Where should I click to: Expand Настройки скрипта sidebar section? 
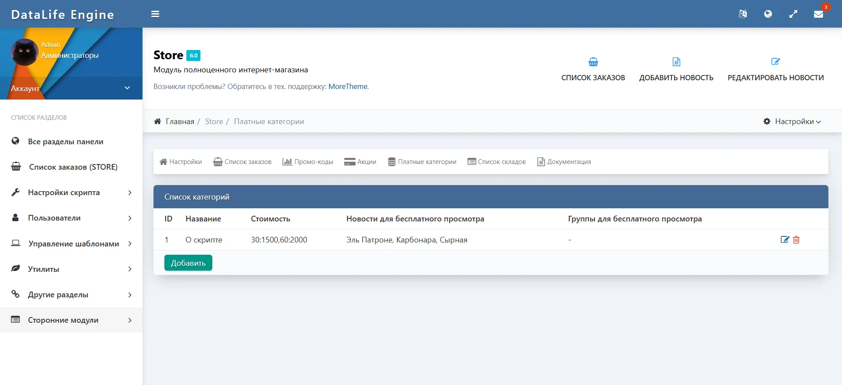tap(71, 192)
